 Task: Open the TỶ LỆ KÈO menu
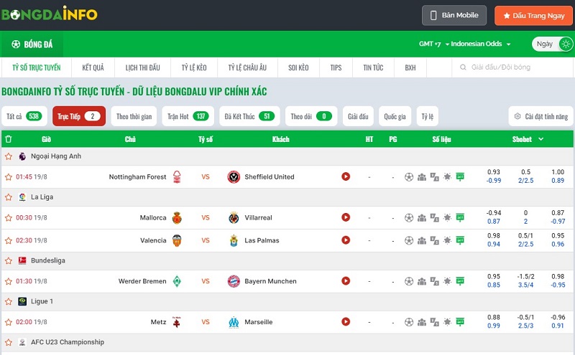194,67
